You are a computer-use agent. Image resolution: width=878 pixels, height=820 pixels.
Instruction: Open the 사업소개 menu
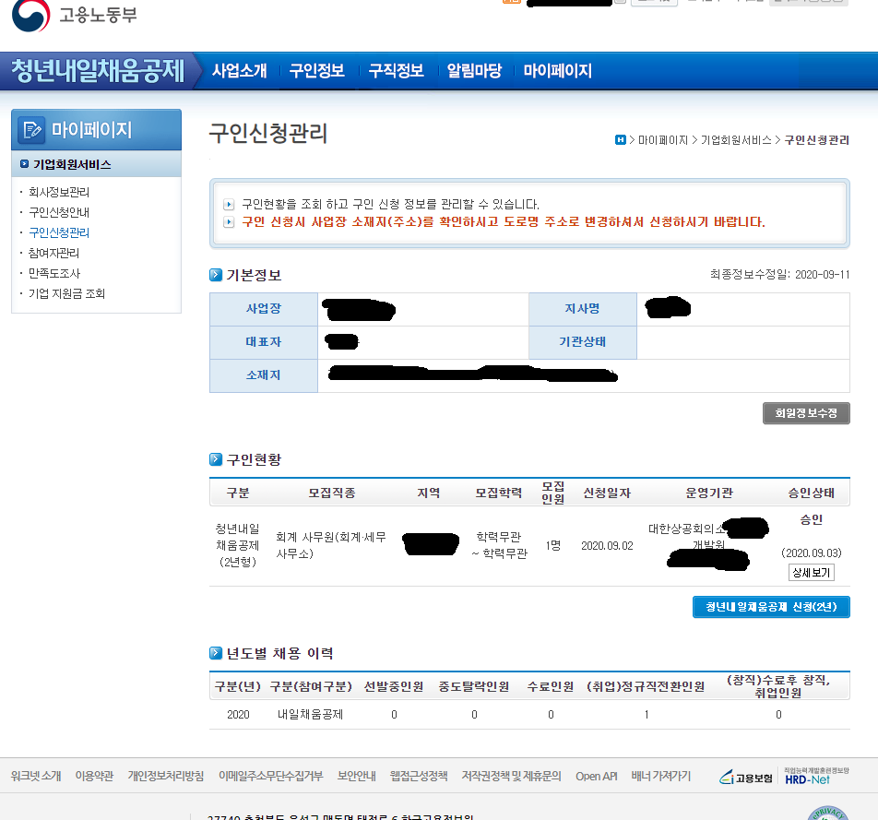coord(239,71)
